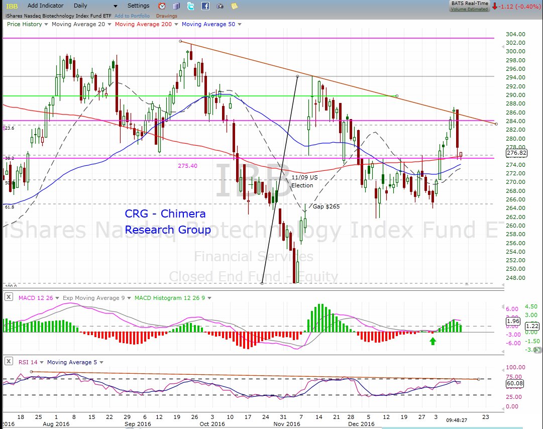Click the Nov 2016 date axis label
Viewport: 543px width, 429px height.
(x=287, y=424)
